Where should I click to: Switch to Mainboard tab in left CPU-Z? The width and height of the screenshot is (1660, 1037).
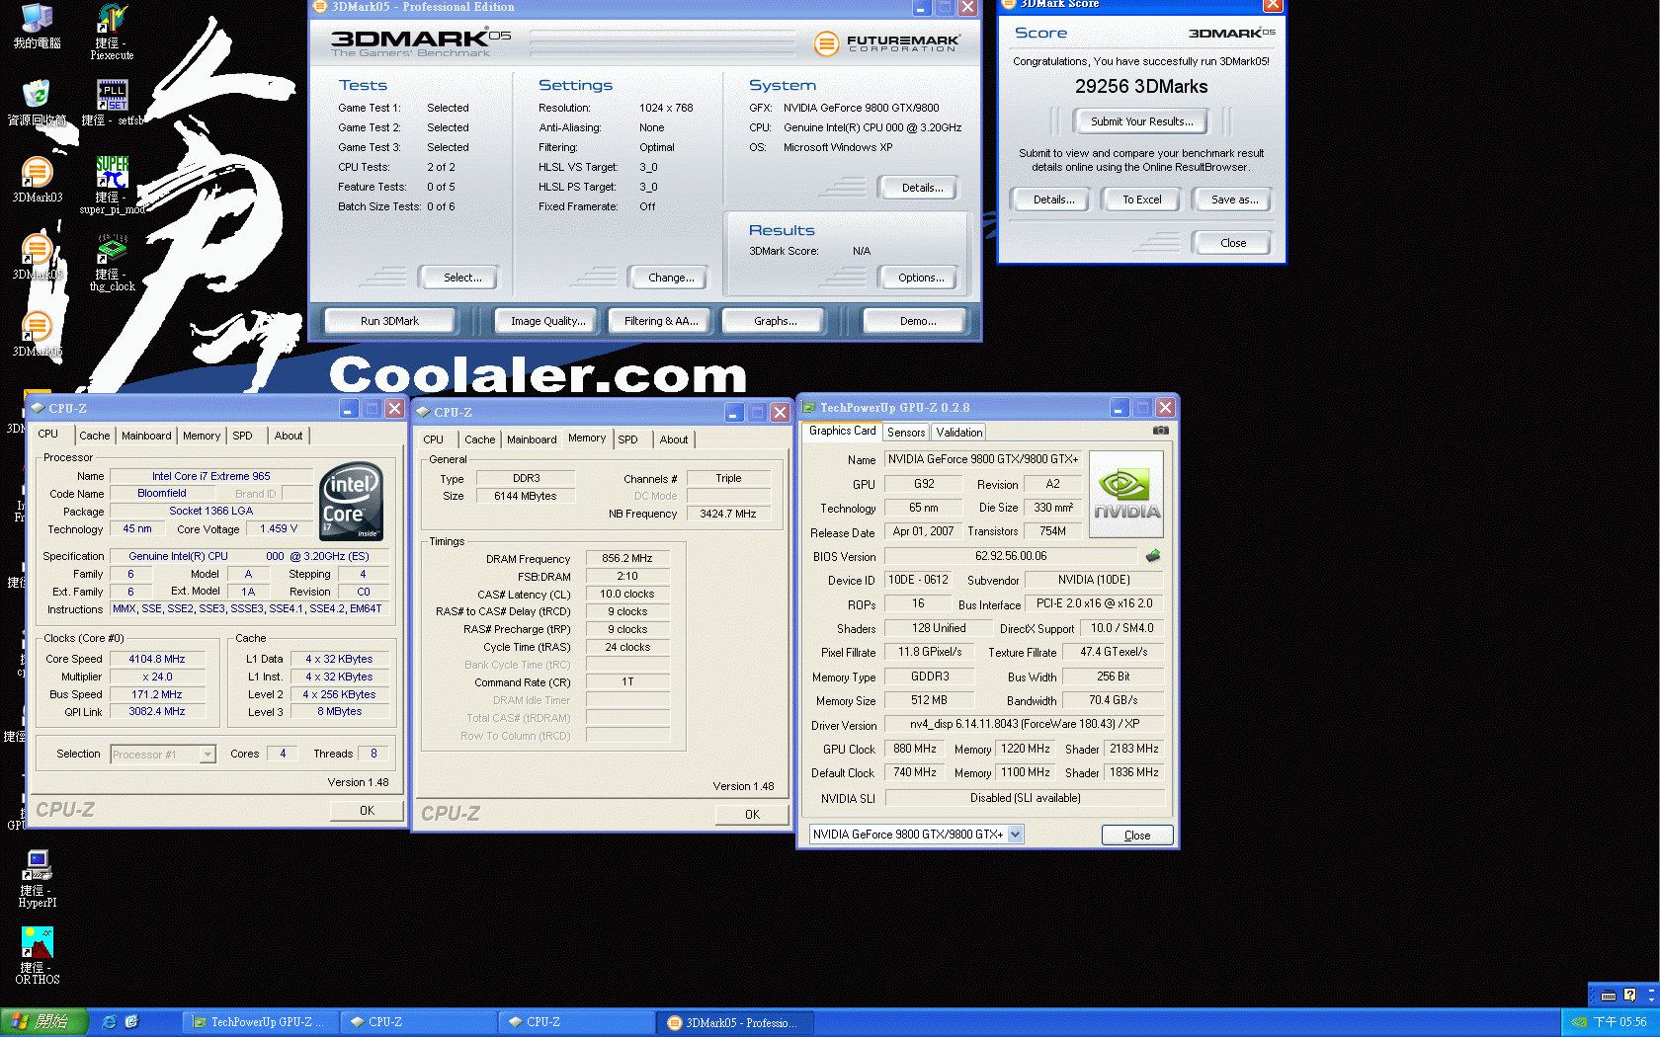146,436
